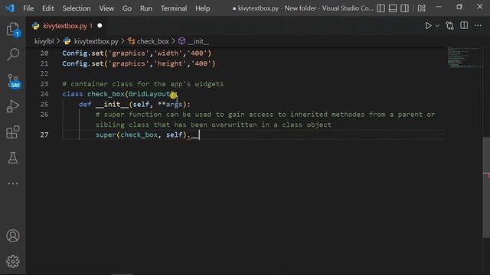Open the View menu

click(x=106, y=8)
